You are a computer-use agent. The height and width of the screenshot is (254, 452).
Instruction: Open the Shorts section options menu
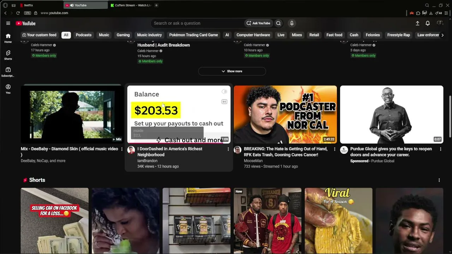point(439,180)
